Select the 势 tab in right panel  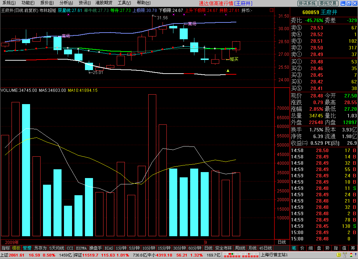[327, 248]
